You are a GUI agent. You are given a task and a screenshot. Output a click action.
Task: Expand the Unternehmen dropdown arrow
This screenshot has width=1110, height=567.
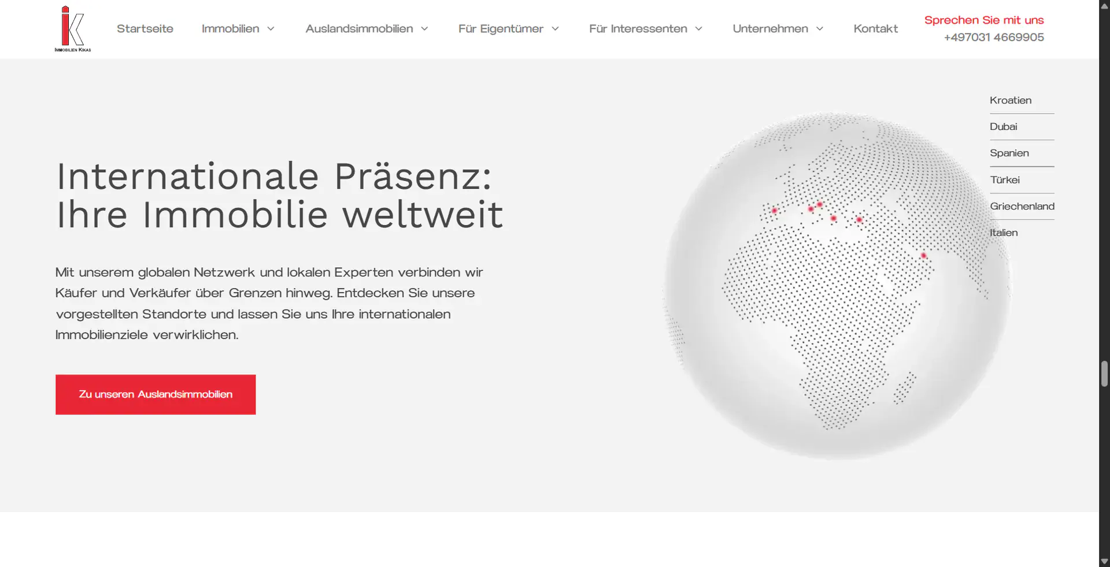pyautogui.click(x=820, y=28)
